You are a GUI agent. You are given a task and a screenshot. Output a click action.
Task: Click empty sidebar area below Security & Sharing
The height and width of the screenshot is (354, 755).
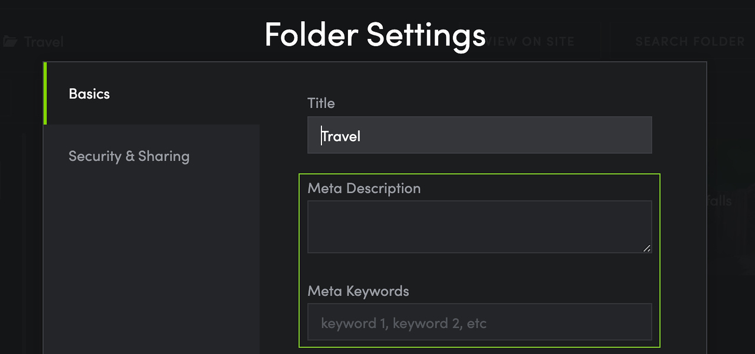tap(152, 271)
